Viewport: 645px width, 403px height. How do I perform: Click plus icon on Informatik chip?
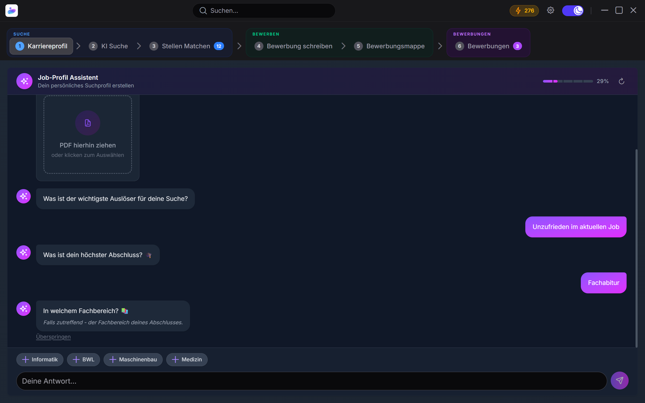click(25, 359)
